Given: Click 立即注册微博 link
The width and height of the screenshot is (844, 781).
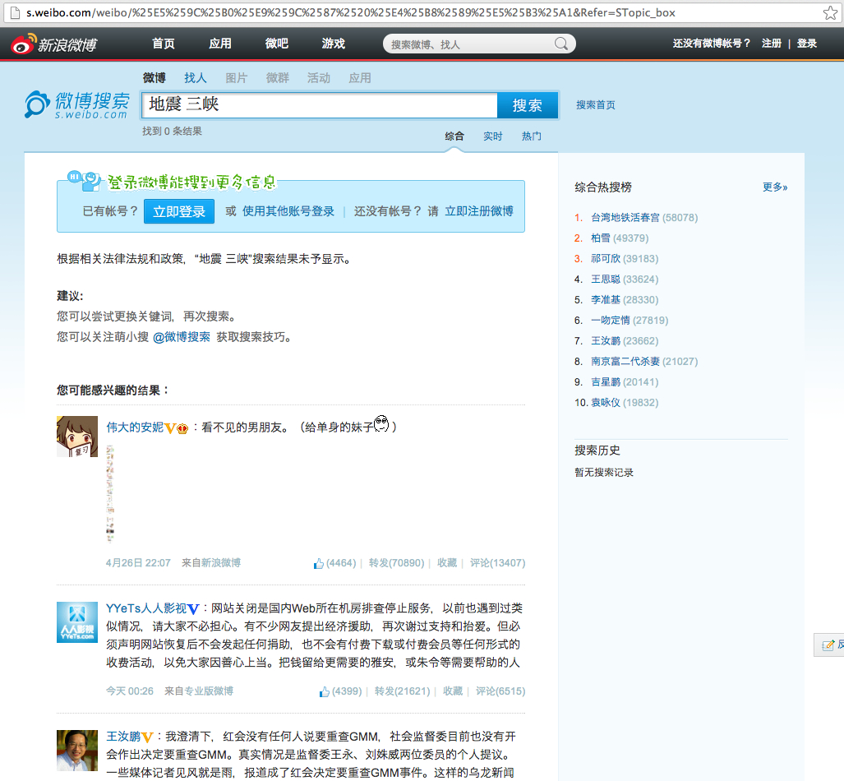Looking at the screenshot, I should pyautogui.click(x=479, y=211).
